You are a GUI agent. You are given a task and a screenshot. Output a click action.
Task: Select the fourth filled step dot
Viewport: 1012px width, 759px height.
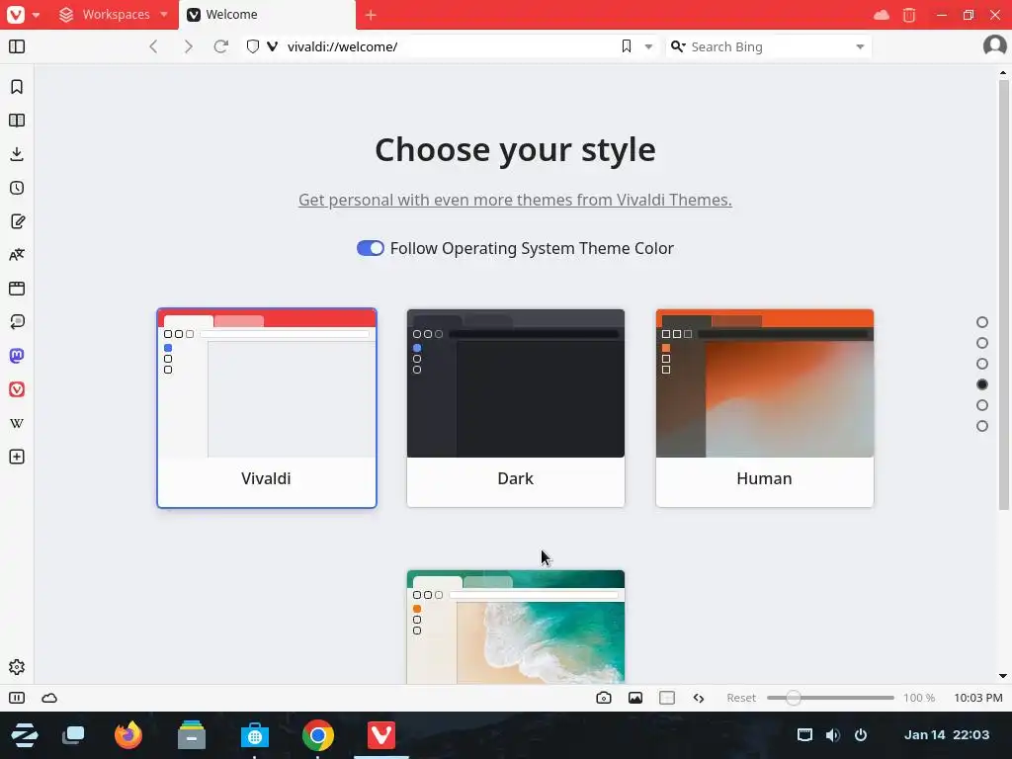[x=982, y=384]
